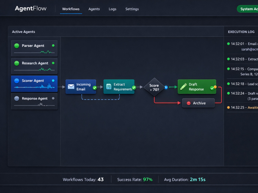
Task: Click the small green indicator dot on Parser Agent
Action: [53, 46]
